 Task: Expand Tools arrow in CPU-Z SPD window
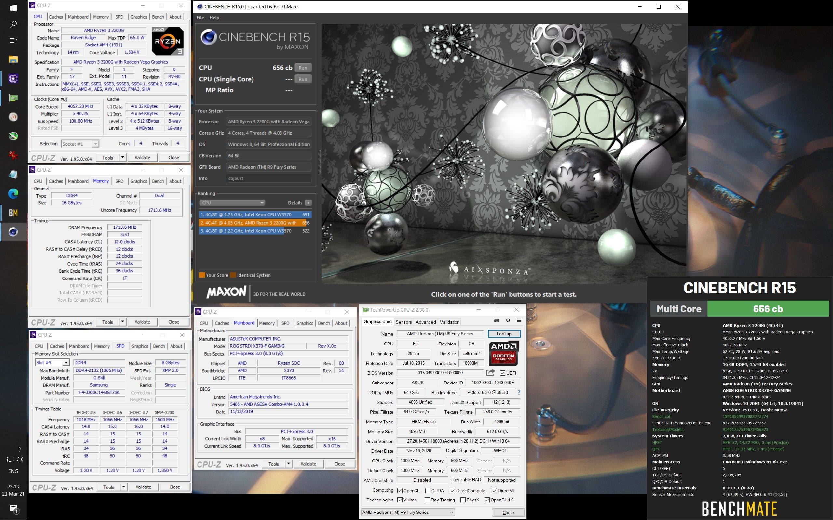pyautogui.click(x=123, y=487)
